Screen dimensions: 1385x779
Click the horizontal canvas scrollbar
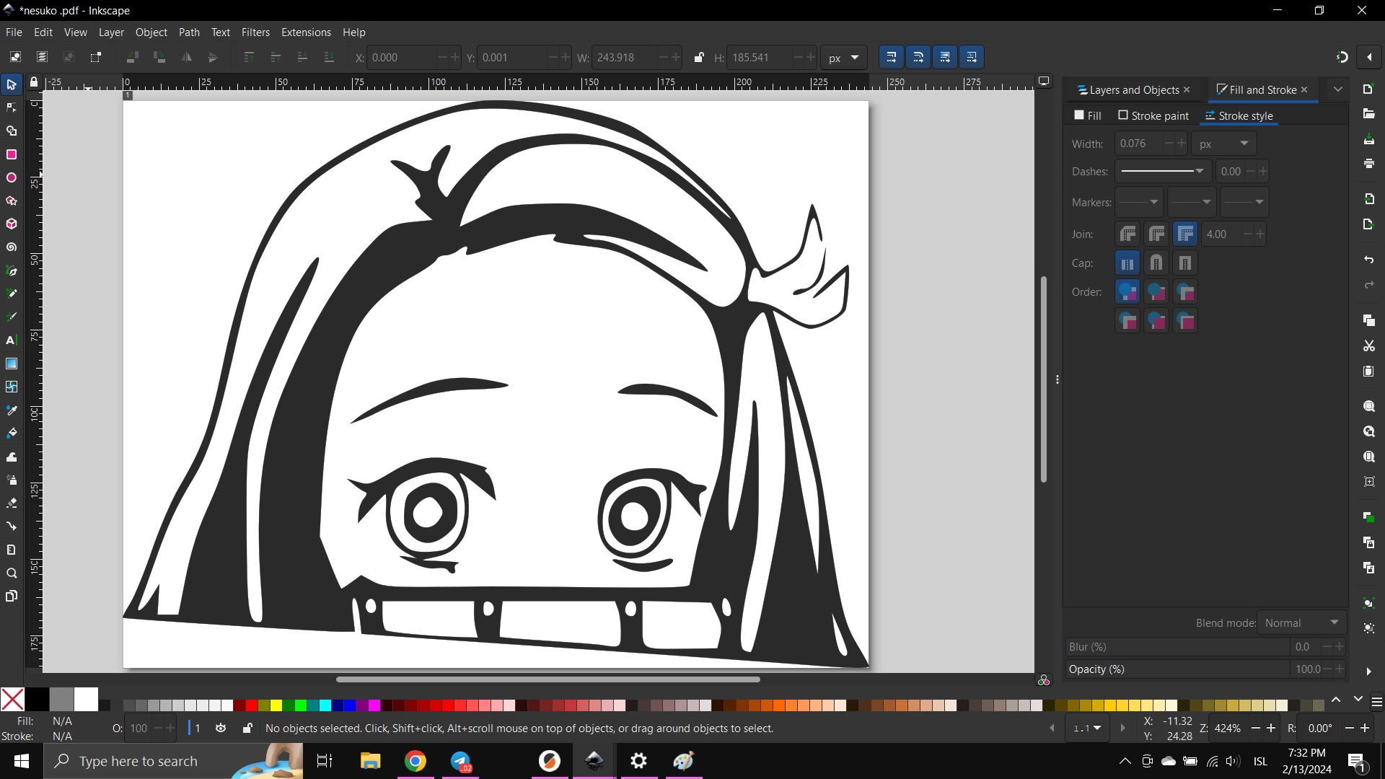(548, 679)
